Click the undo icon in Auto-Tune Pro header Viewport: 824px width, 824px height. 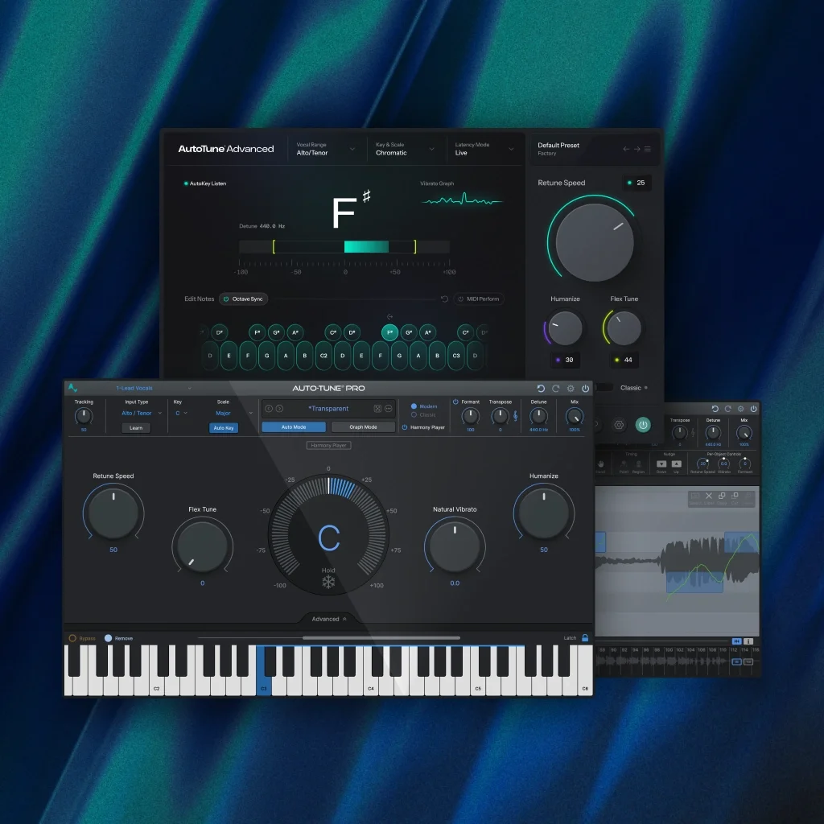pos(541,389)
